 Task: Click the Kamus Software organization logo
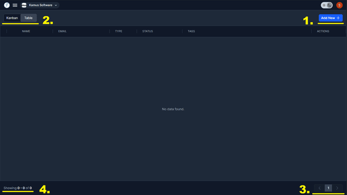pos(24,5)
